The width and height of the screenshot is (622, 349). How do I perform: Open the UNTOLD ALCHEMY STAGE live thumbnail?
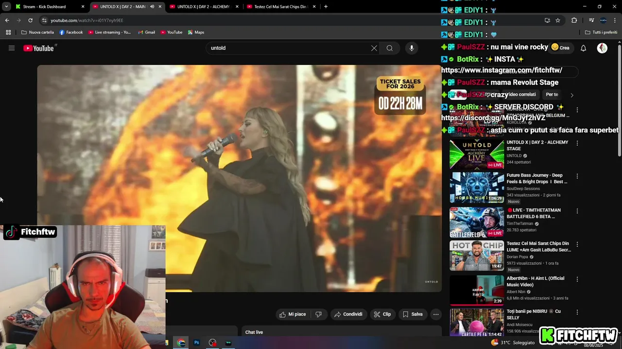coord(477,154)
